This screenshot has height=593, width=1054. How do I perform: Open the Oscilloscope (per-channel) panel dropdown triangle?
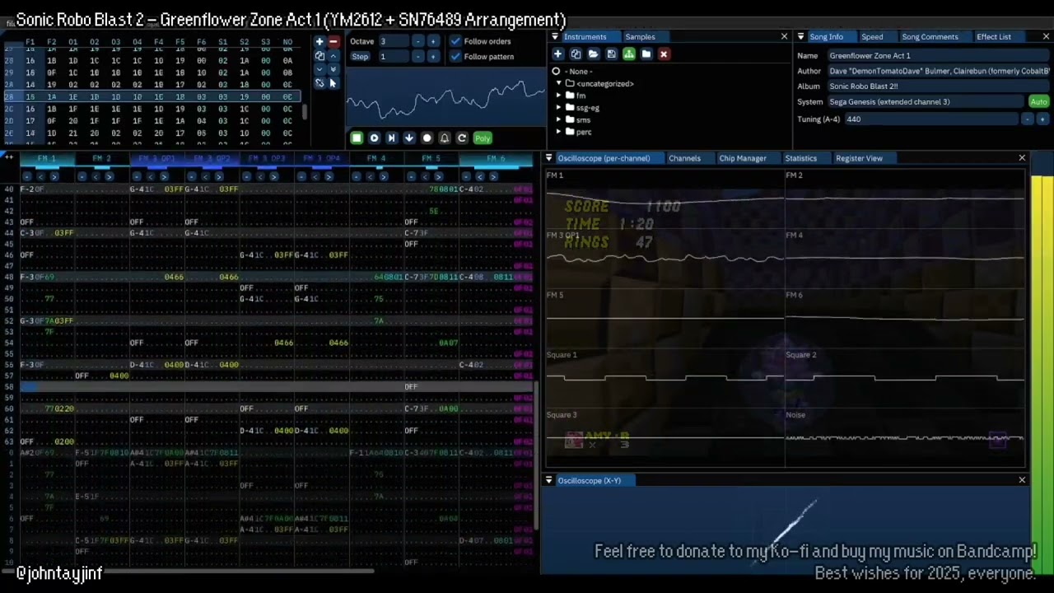click(x=549, y=158)
